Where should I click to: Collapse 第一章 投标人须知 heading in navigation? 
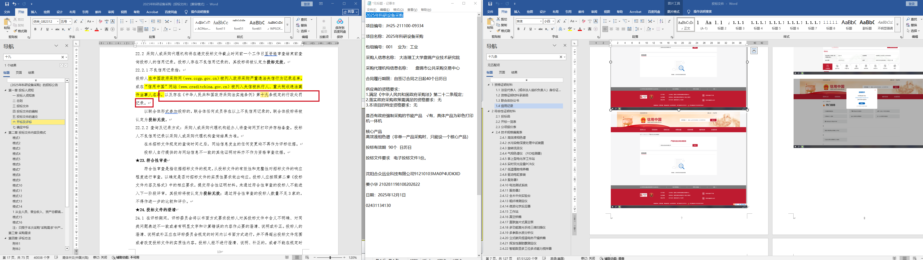(x=6, y=90)
